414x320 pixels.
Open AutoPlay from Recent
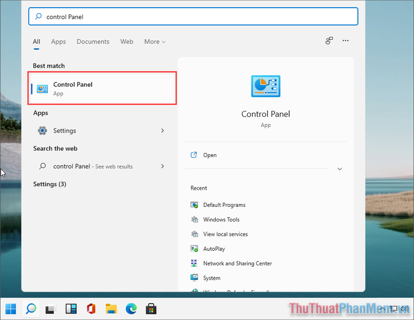point(214,249)
